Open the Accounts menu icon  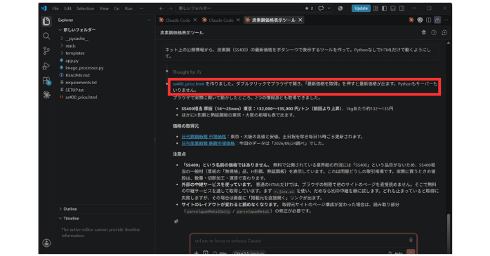46,243
